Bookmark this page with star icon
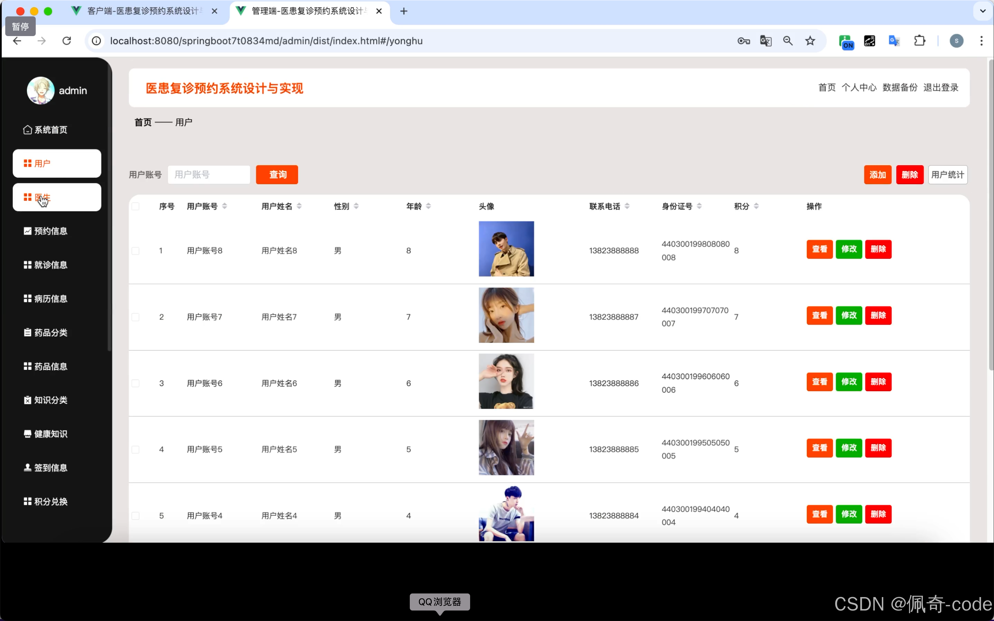Screen dimensions: 994x621 click(x=810, y=41)
